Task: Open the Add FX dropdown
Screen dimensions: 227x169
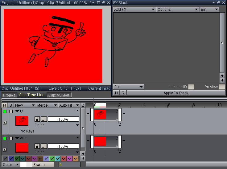Action: [x=134, y=10]
